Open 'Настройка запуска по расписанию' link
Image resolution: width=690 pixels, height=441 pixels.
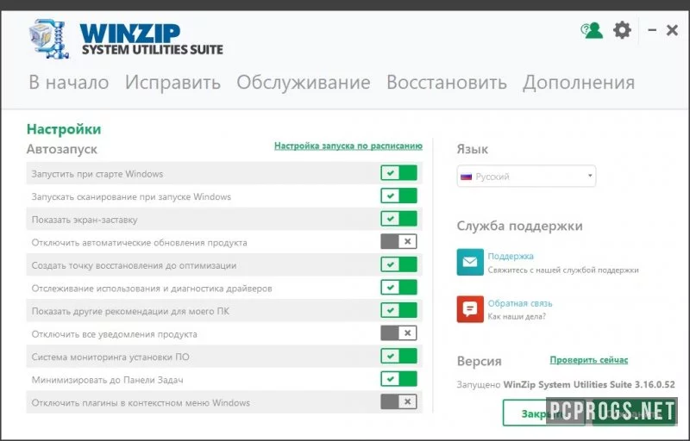tap(348, 146)
